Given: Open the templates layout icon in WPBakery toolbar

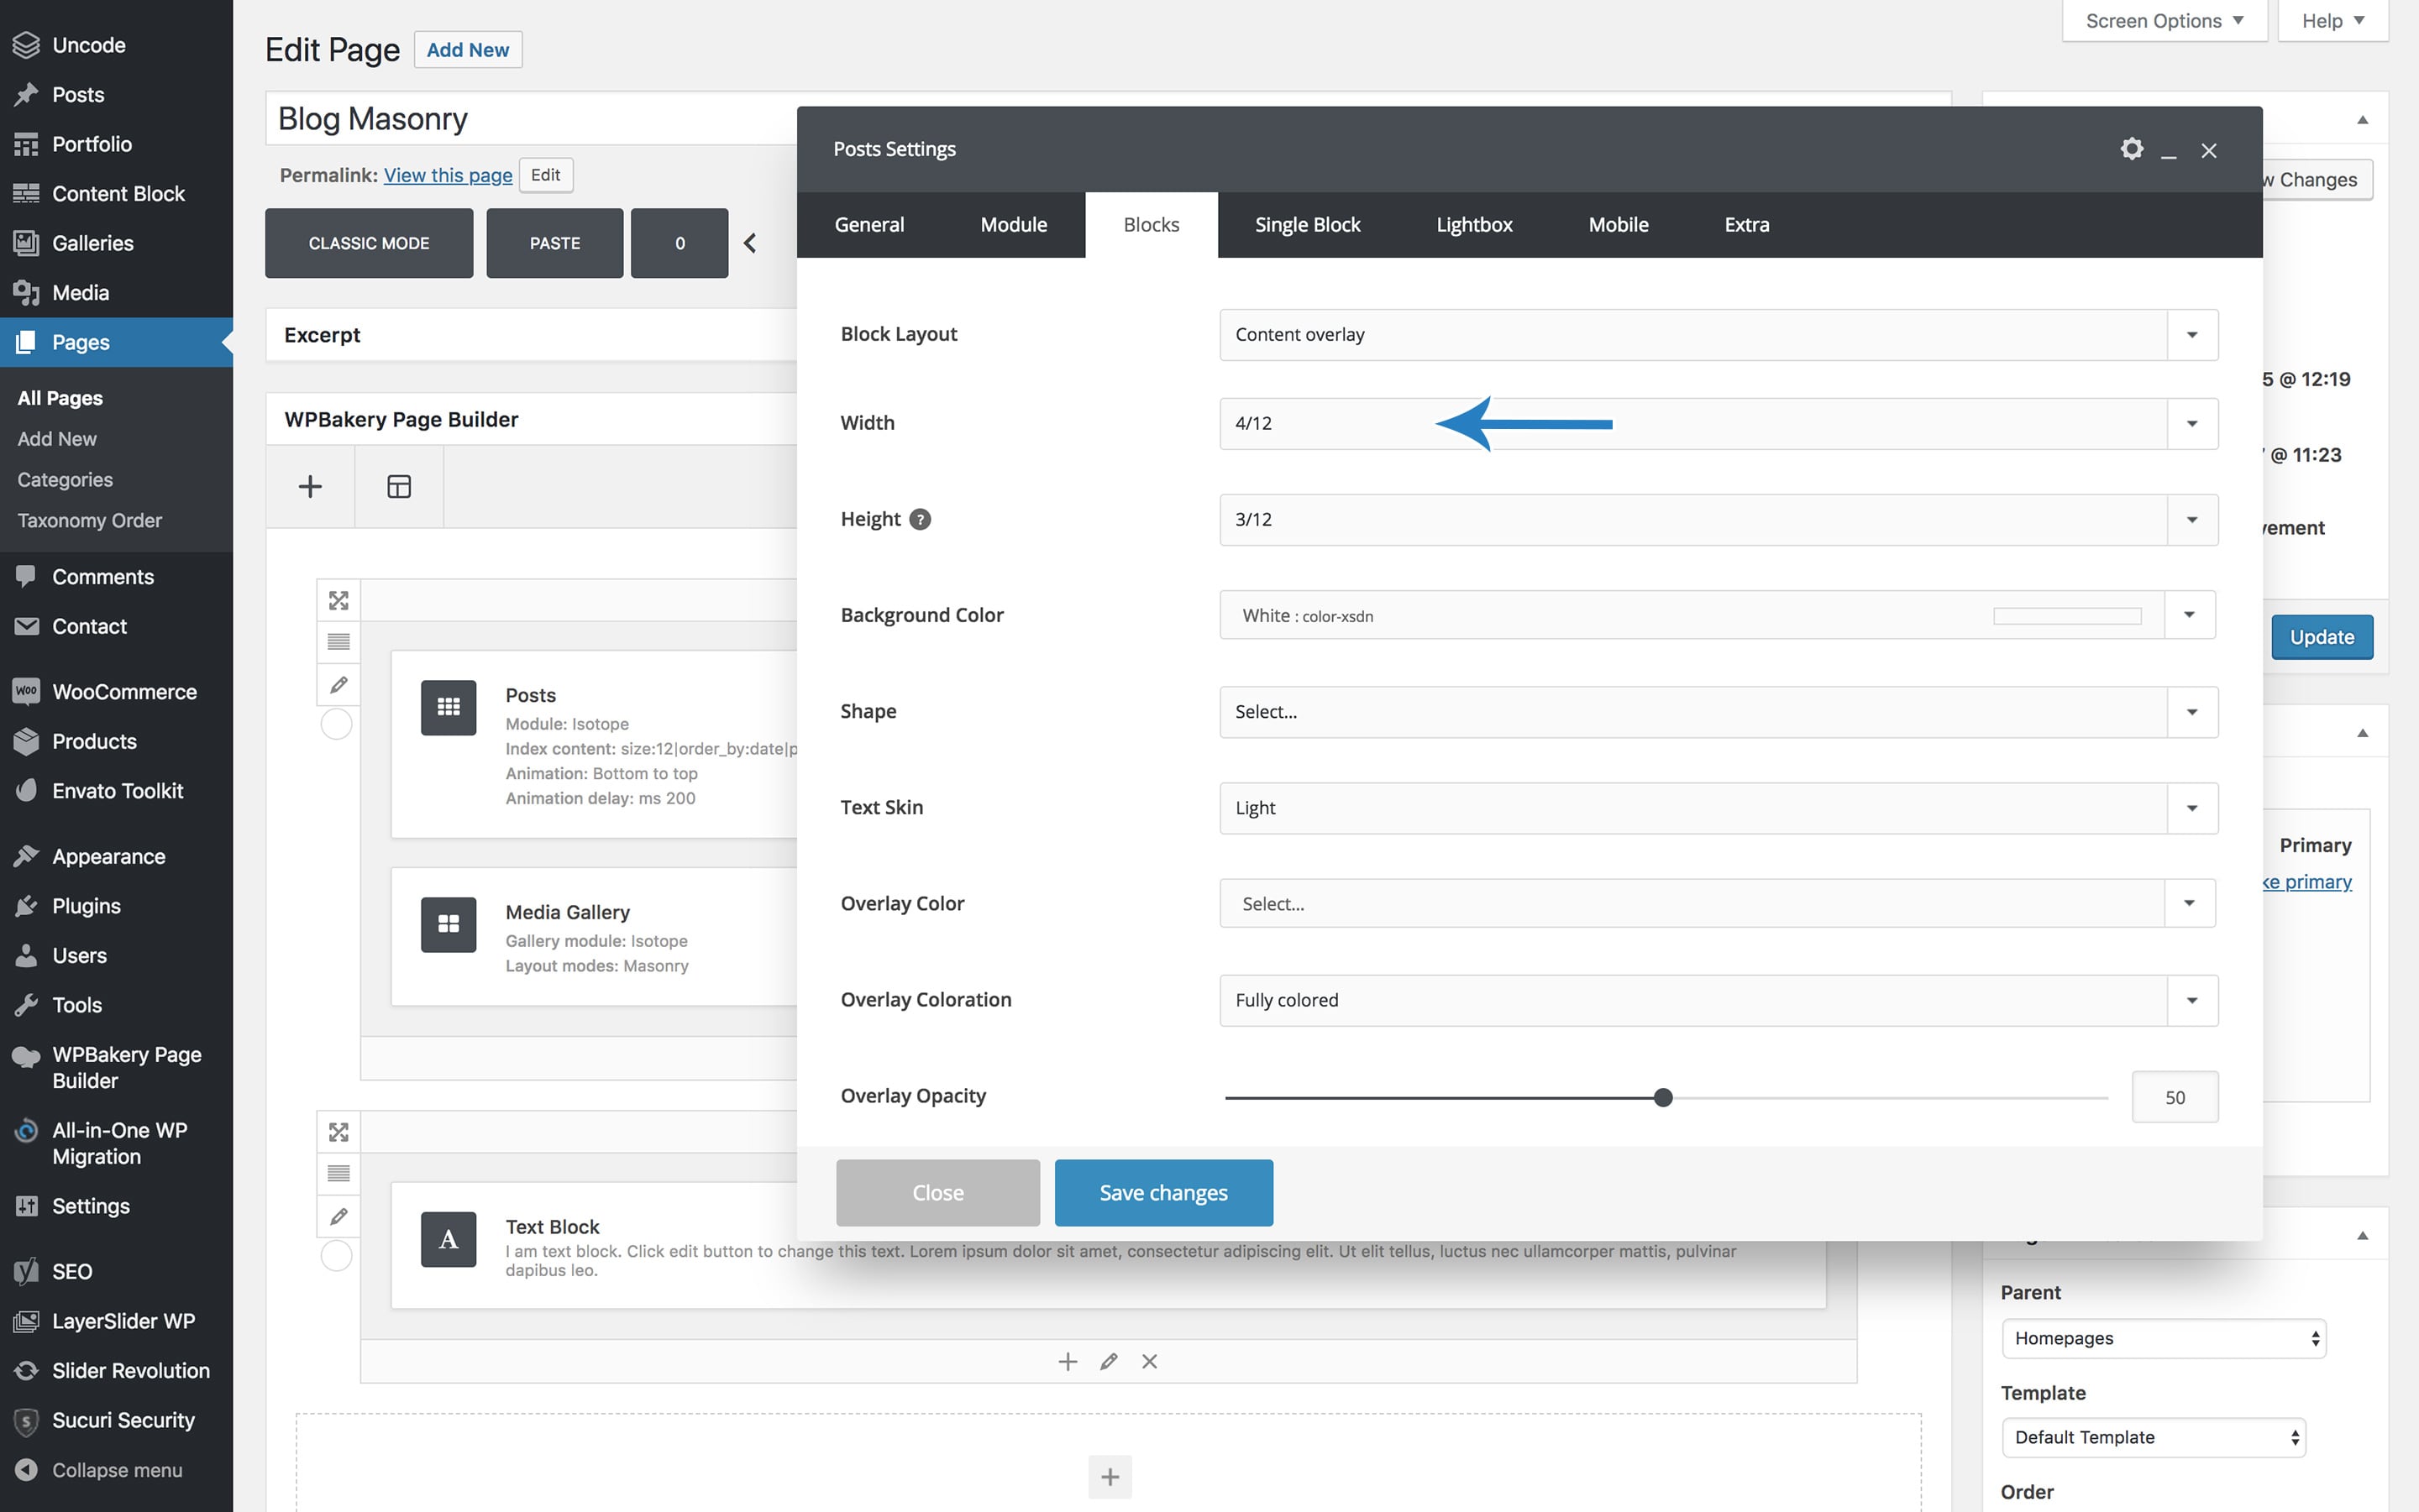Looking at the screenshot, I should [x=398, y=487].
